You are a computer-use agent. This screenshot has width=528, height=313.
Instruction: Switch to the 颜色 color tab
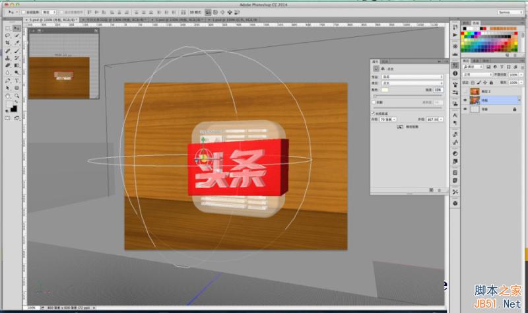point(466,23)
